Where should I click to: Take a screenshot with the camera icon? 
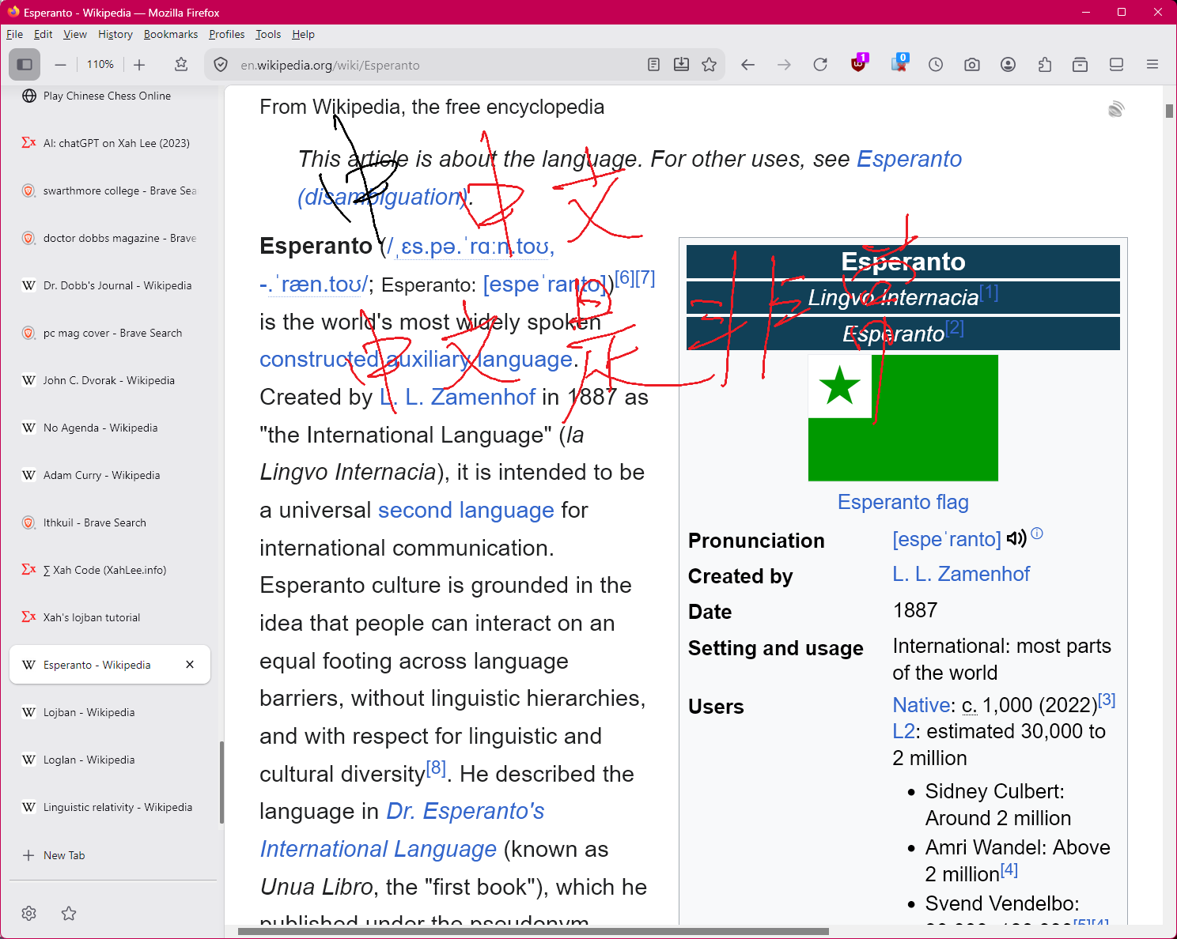coord(972,65)
